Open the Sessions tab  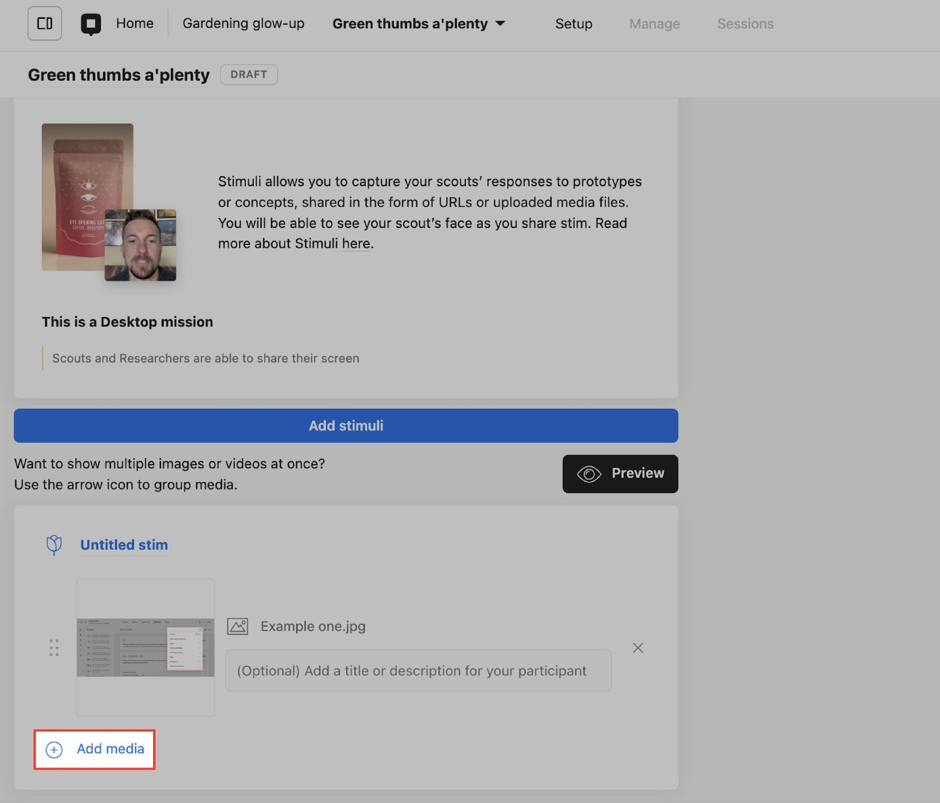745,24
